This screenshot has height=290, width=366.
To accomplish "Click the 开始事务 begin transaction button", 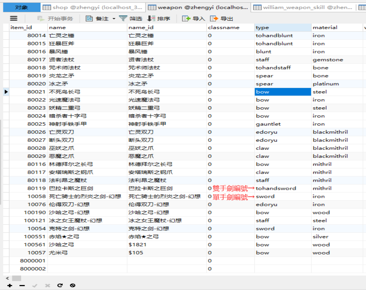I will pyautogui.click(x=55, y=19).
